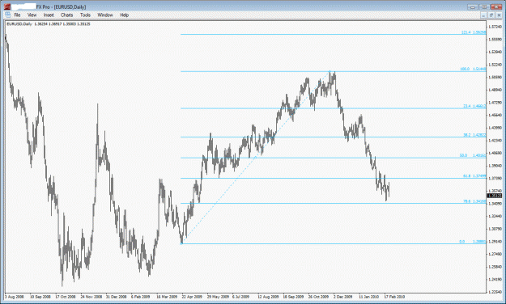
Task: Select the 0.0 Fibonacci level label
Action: tap(473, 241)
